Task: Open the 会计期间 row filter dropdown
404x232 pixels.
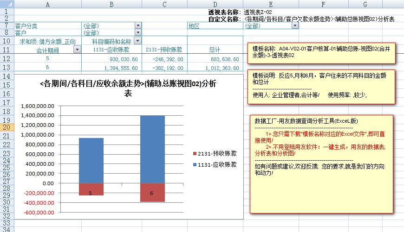Action: tap(77, 50)
